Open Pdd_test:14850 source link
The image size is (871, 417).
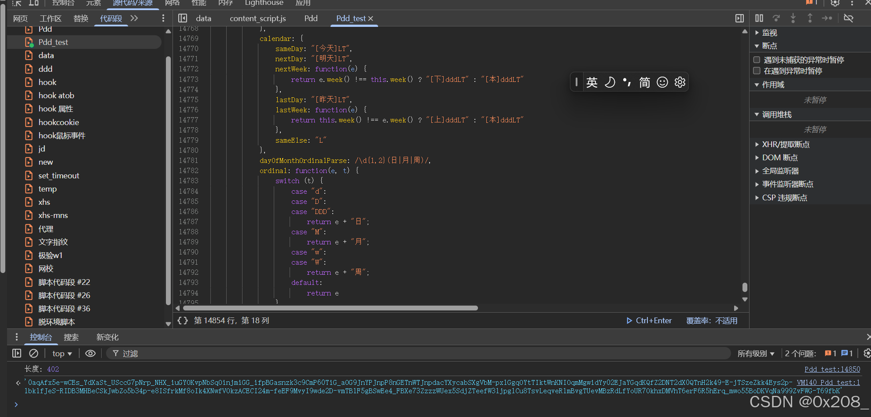click(832, 369)
